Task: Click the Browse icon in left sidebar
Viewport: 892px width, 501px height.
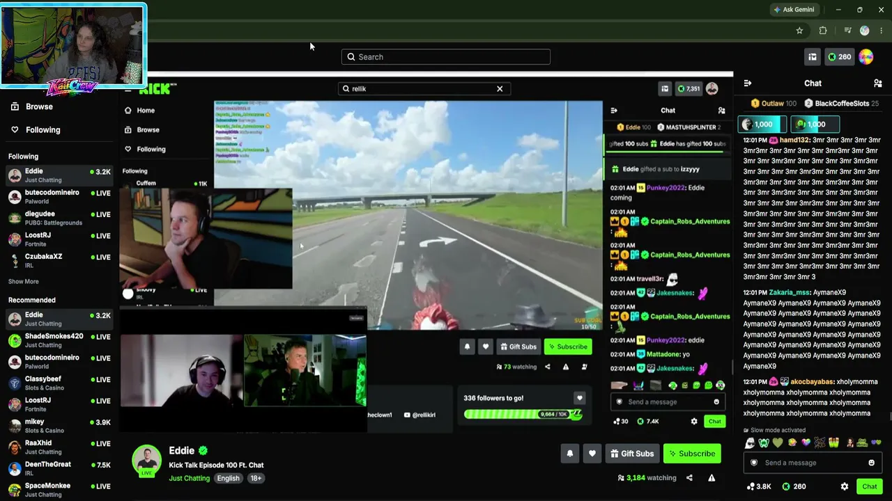Action: tap(15, 106)
